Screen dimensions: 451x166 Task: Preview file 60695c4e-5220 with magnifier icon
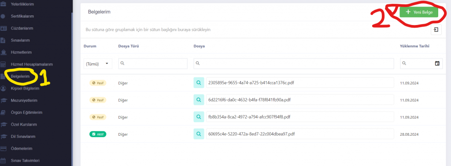(199, 134)
